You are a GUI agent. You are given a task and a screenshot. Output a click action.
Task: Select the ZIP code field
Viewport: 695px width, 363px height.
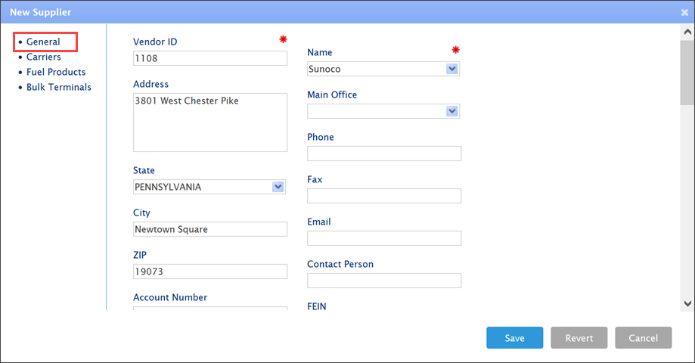click(x=210, y=271)
